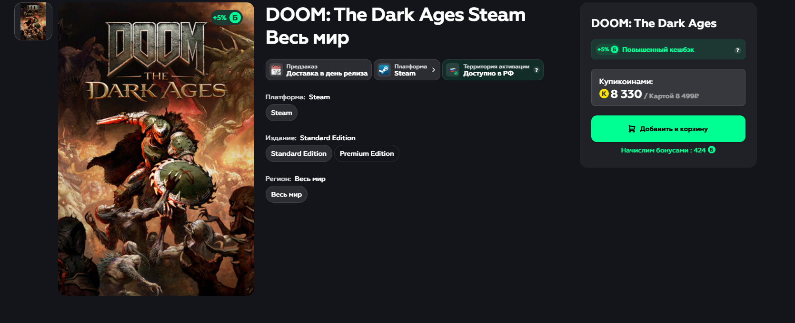Open the activation territory help question mark
Screen dimensions: 795x323
[537, 70]
